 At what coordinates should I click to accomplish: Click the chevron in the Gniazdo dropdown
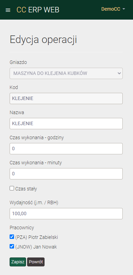(119, 73)
